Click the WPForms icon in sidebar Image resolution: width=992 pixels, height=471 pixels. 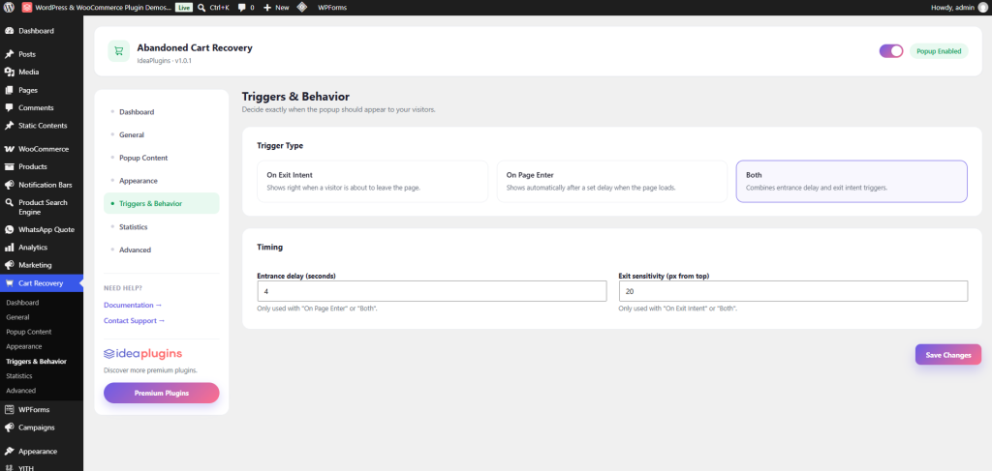coord(10,410)
